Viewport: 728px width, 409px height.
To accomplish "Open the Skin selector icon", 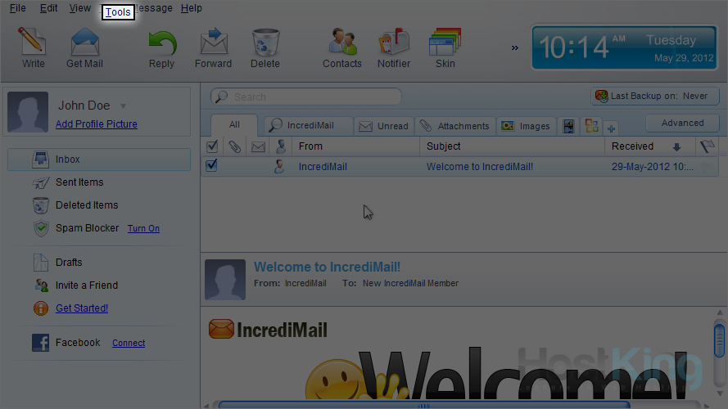I will click(x=445, y=43).
